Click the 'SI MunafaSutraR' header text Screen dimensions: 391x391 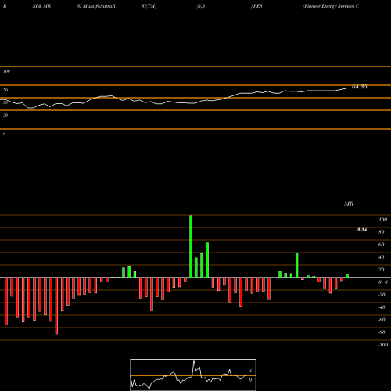pos(96,6)
